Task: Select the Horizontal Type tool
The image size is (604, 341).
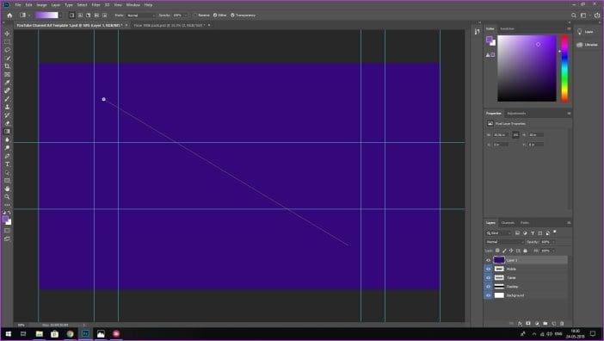Action: coord(7,164)
